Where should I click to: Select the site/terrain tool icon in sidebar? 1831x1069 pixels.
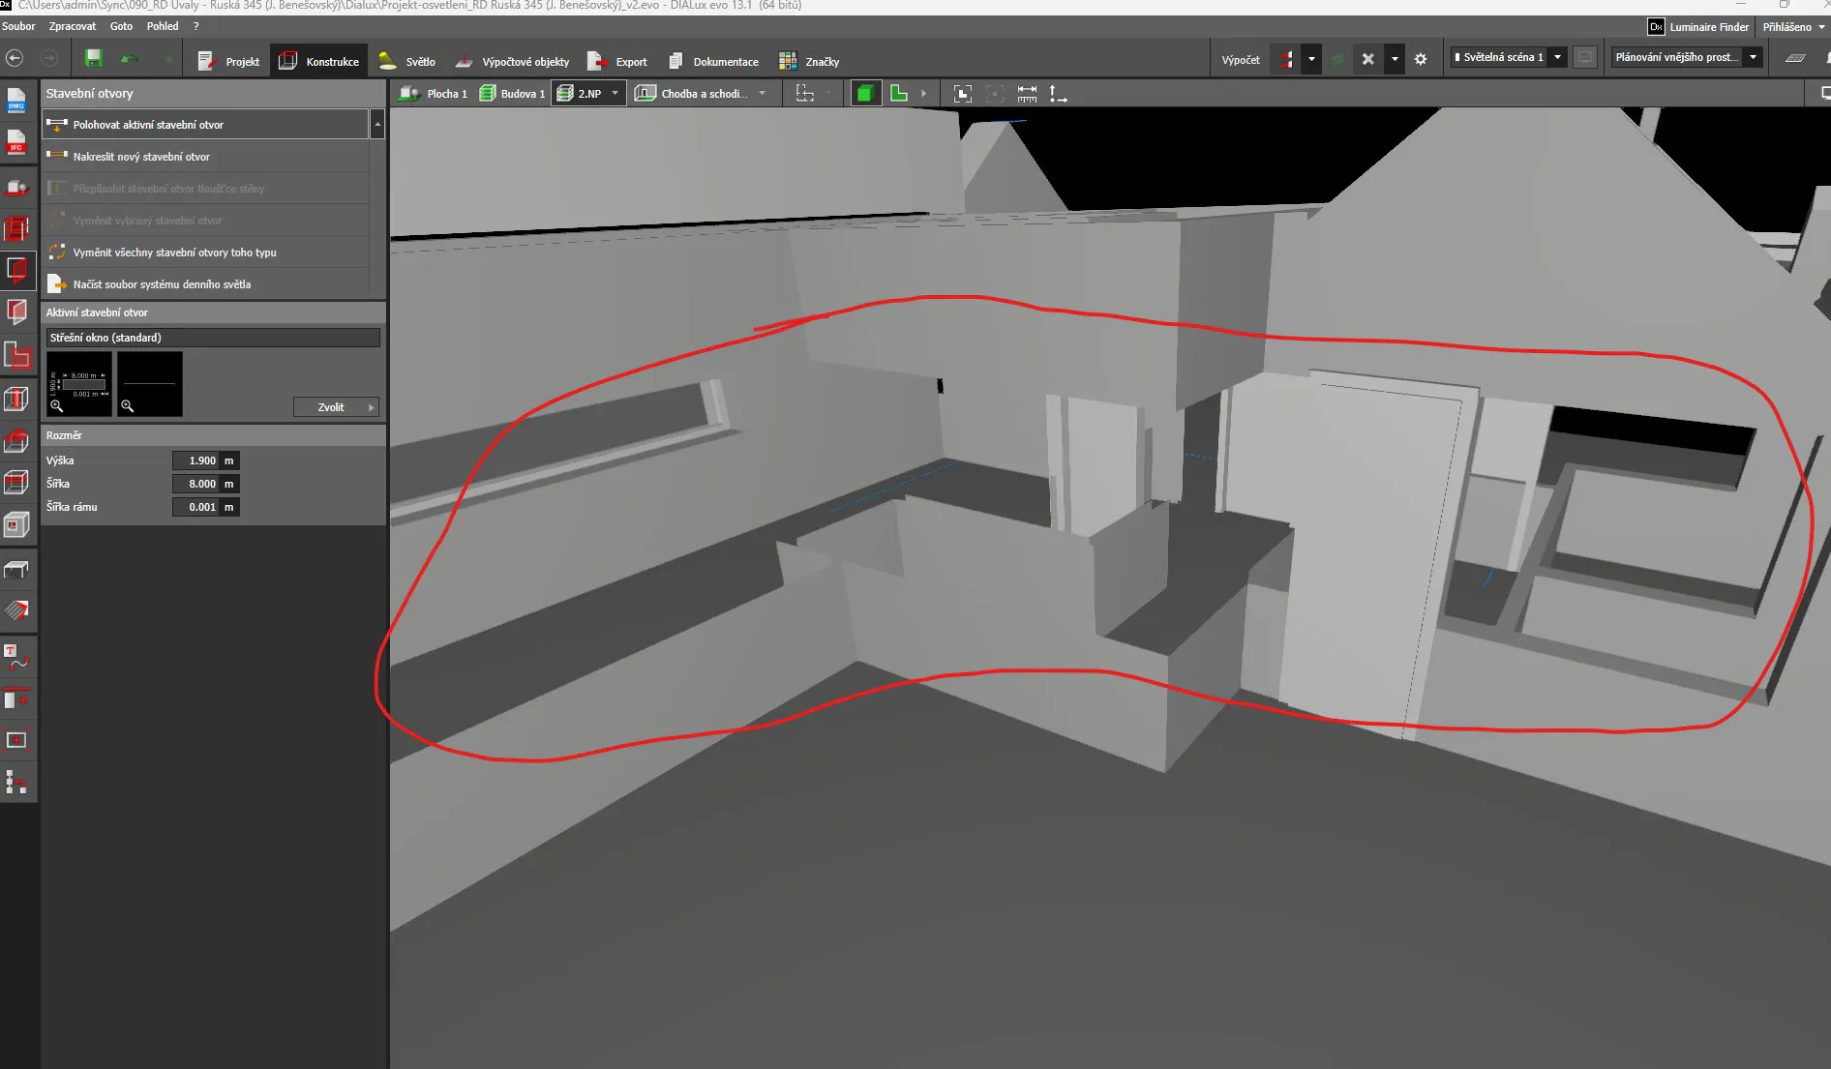16,187
